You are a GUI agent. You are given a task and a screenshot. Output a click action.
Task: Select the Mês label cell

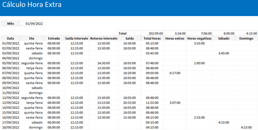tap(10, 24)
